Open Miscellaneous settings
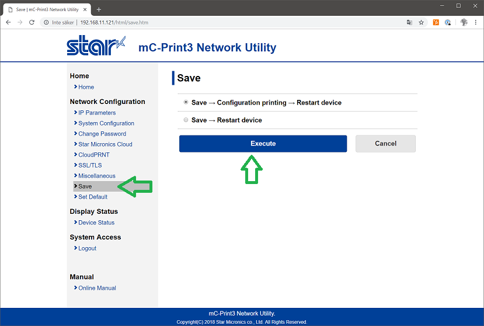The height and width of the screenshot is (326, 484). tap(97, 176)
